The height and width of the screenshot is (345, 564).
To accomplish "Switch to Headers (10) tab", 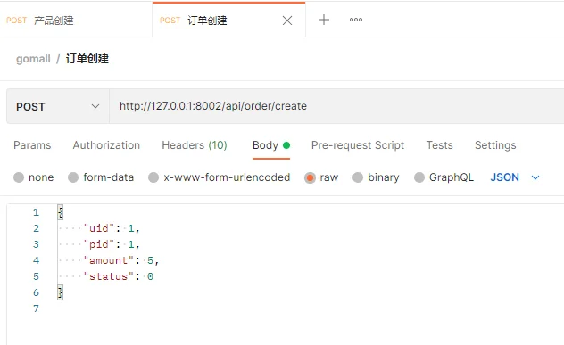I will tap(195, 145).
